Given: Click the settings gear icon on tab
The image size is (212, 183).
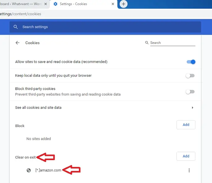Looking at the screenshot, I should coord(55,4).
